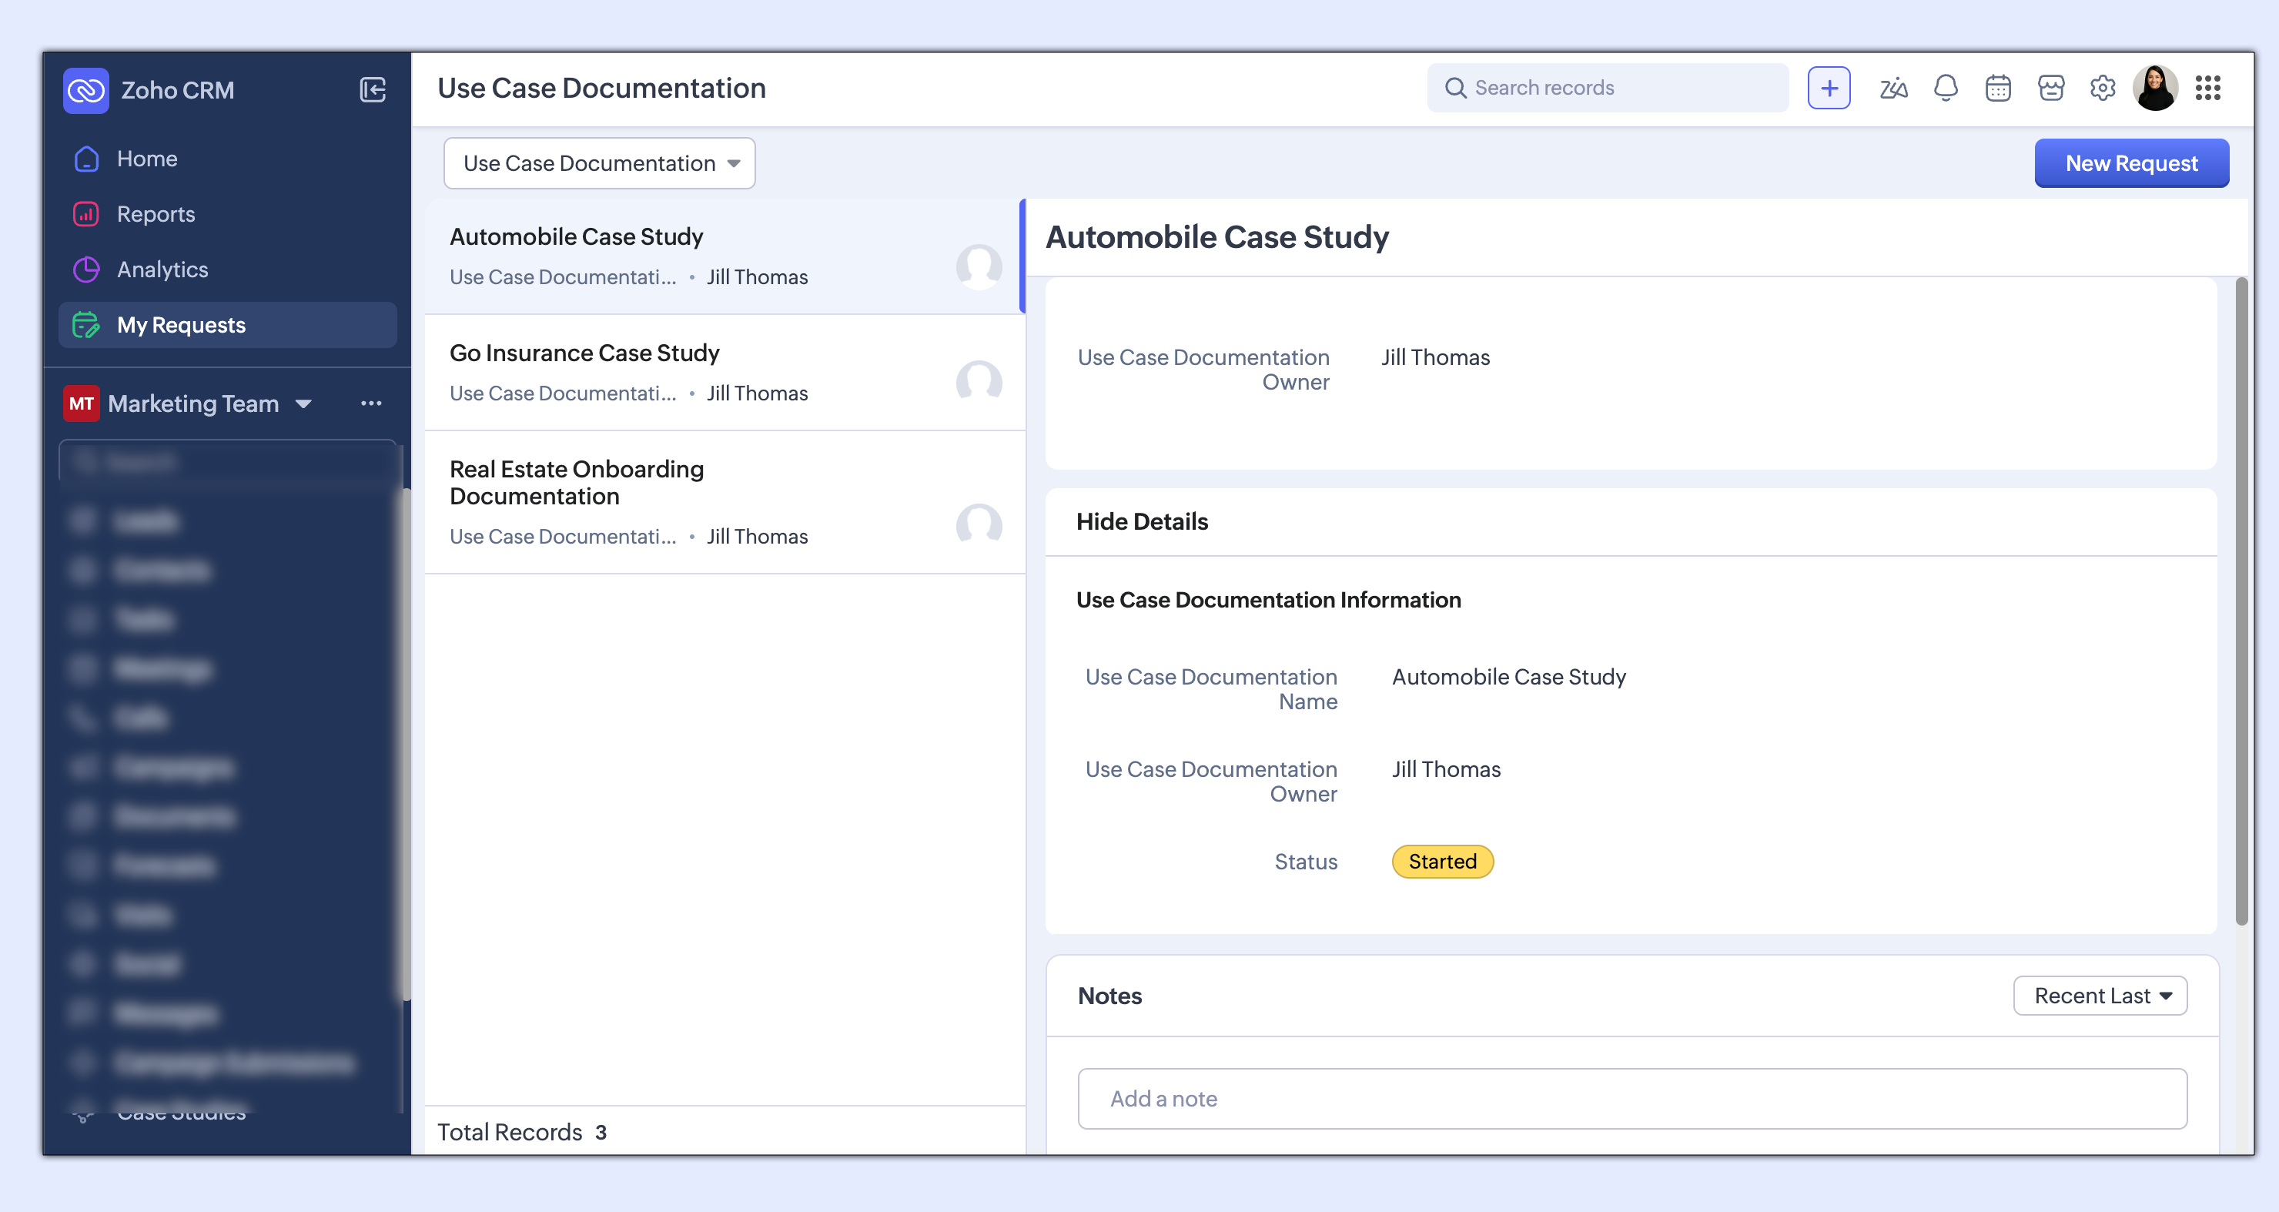The width and height of the screenshot is (2279, 1212).
Task: Open the notifications bell
Action: pyautogui.click(x=1946, y=88)
